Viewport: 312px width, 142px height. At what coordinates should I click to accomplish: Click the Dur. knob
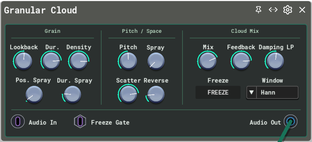tap(51, 61)
